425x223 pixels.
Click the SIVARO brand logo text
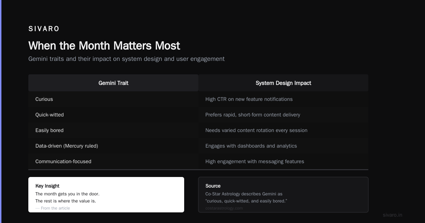44,29
